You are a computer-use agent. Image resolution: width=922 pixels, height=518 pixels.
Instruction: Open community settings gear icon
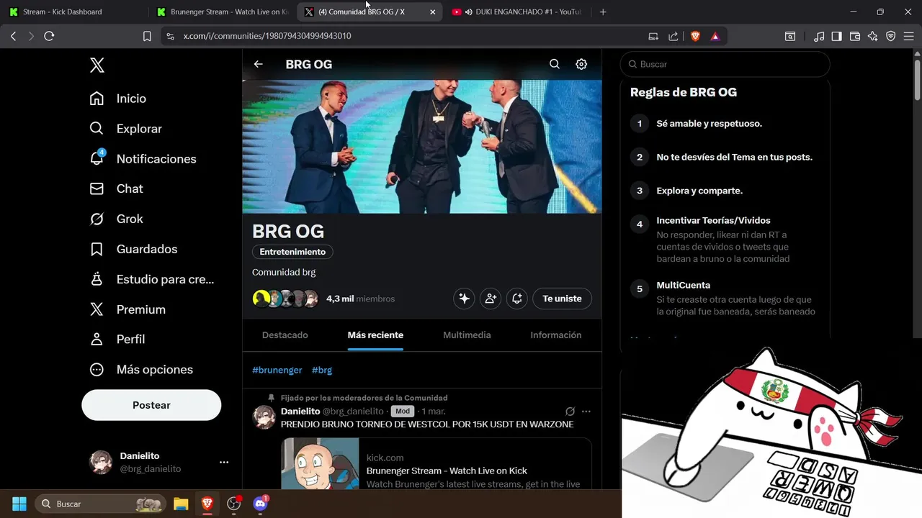pos(581,64)
